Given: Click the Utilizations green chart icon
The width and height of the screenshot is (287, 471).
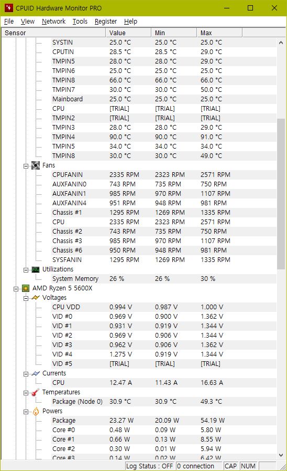Looking at the screenshot, I should pyautogui.click(x=36, y=269).
